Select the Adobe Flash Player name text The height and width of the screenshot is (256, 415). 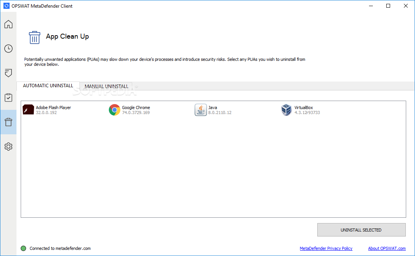tap(54, 108)
